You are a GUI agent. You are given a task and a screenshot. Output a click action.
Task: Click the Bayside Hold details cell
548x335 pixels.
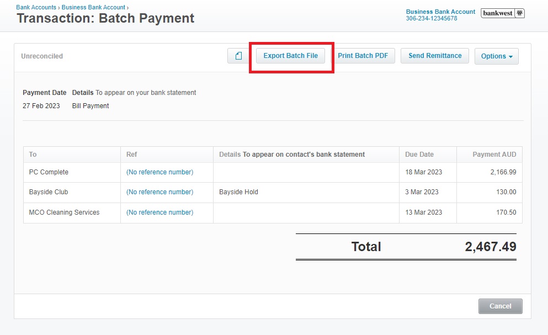pyautogui.click(x=306, y=192)
